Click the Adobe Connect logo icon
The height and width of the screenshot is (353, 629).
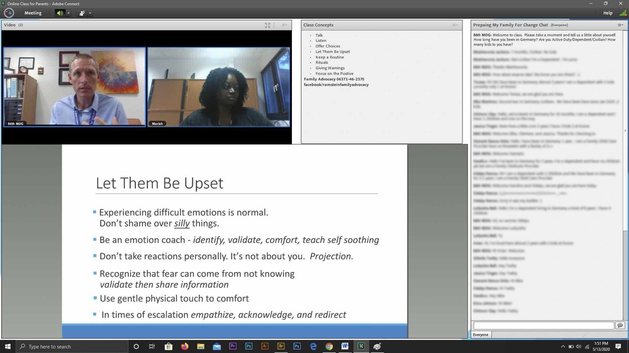point(9,13)
